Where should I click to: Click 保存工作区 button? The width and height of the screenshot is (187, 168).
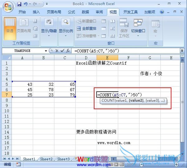[x=124, y=28]
